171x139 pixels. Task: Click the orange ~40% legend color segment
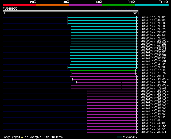pyautogui.click(x=52, y=5)
